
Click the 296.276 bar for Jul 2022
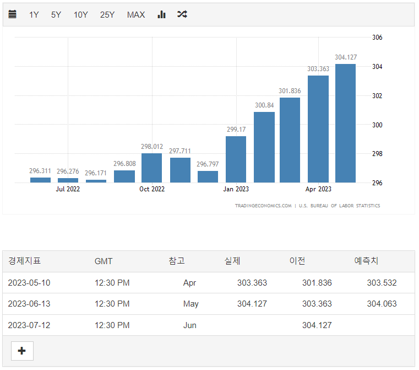68,180
